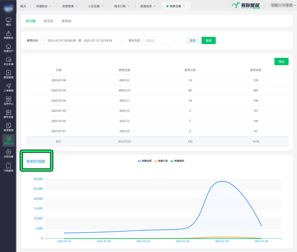The image size is (297, 252).
Task: Toggle 缴费笔数 legend series in chart
Action: point(177,161)
